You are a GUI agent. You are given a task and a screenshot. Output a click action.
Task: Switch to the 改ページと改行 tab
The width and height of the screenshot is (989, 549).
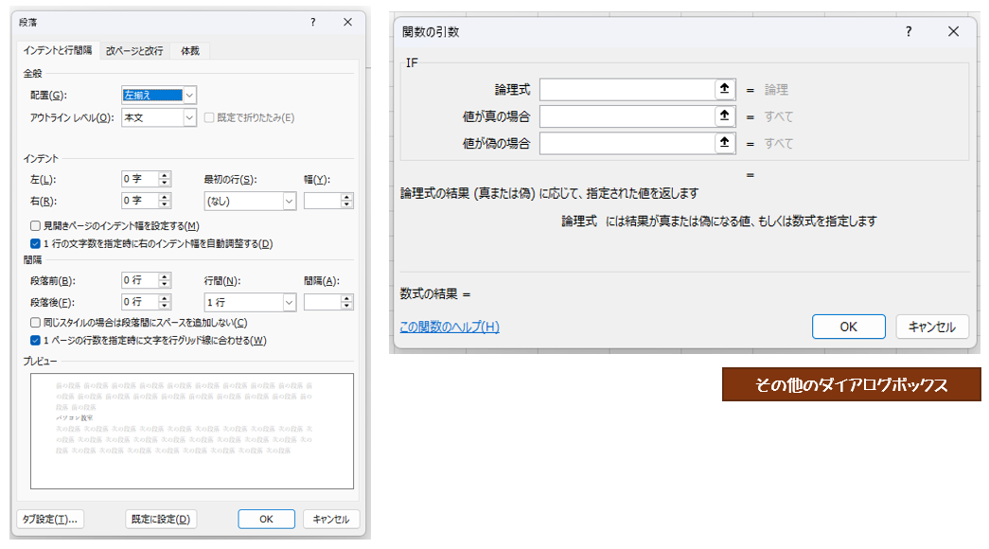coord(134,51)
